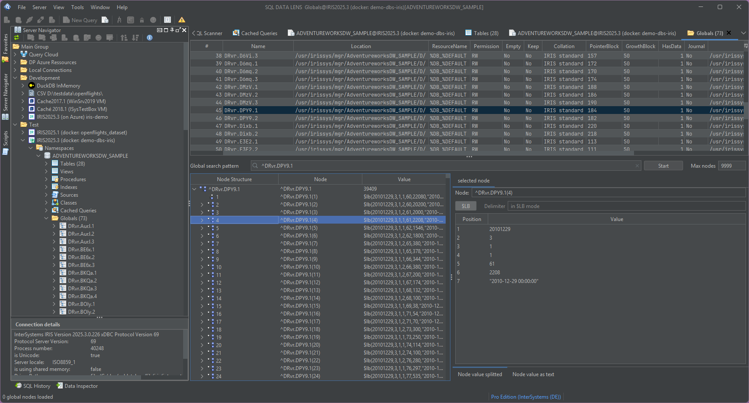
Task: Click the Max nodes input field
Action: point(732,166)
